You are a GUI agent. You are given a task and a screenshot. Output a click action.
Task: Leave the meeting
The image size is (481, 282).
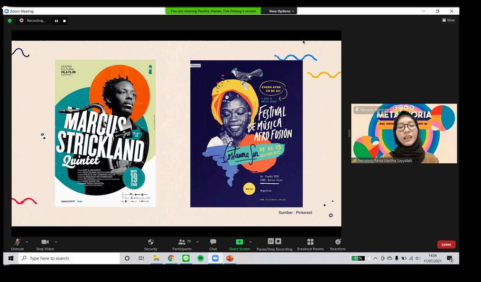coord(446,244)
